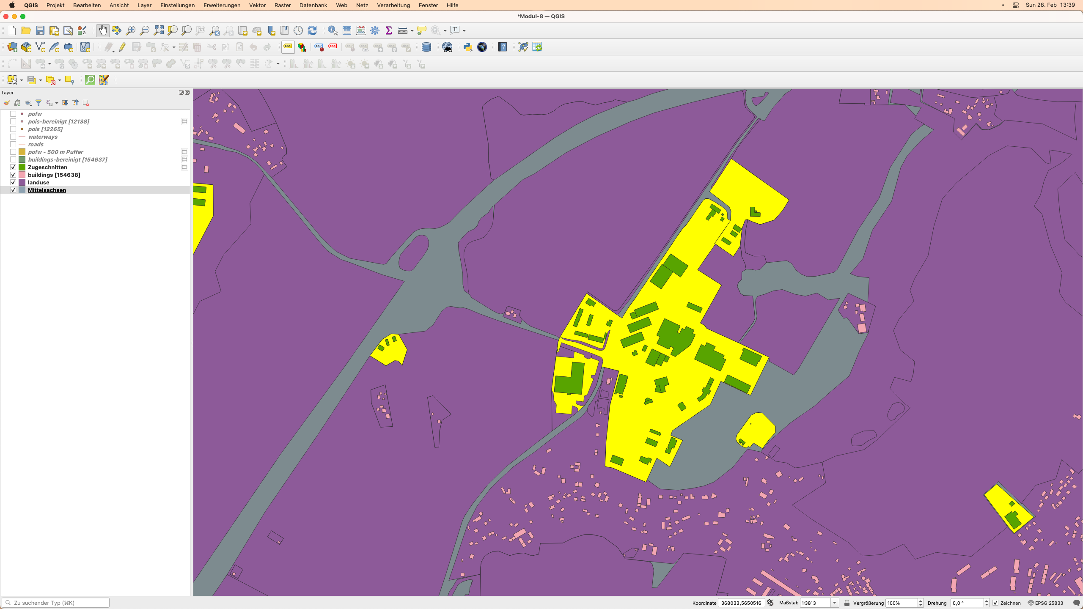Open select features tool dropdown arrow

click(22, 80)
